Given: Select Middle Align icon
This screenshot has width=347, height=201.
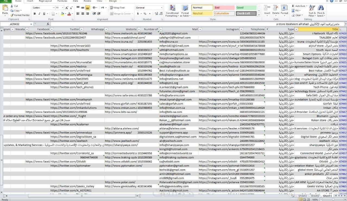Looking at the screenshot, I should click(83, 8).
